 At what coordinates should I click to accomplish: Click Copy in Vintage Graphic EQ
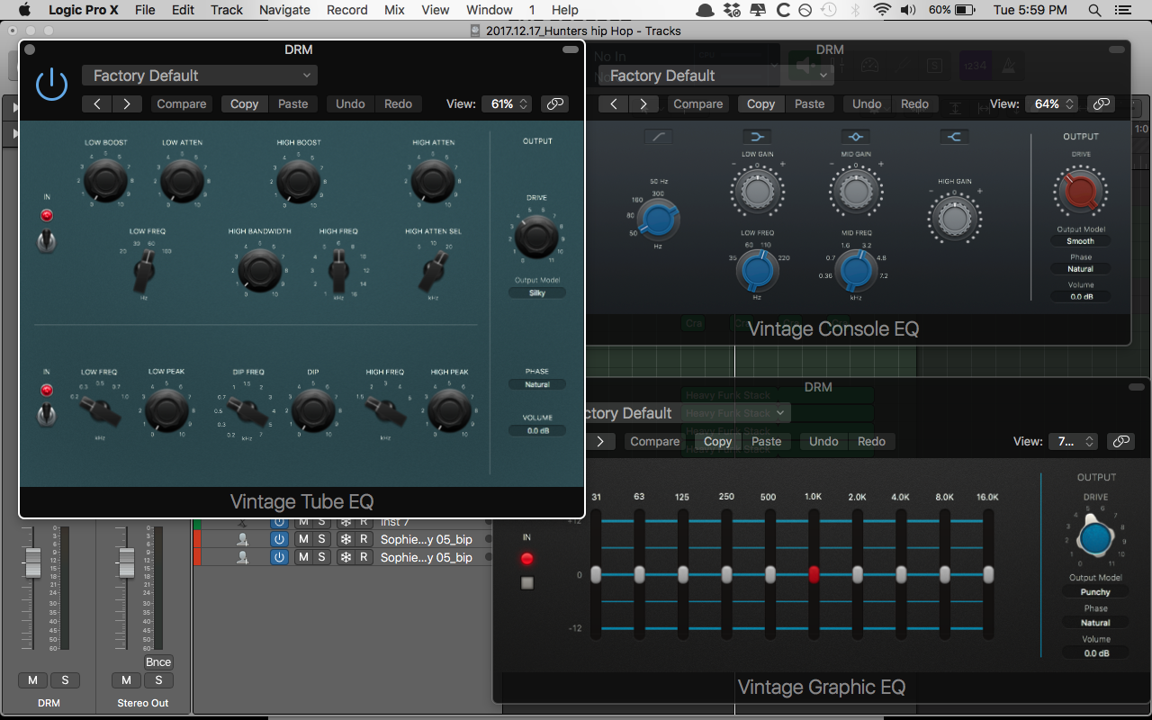(717, 442)
